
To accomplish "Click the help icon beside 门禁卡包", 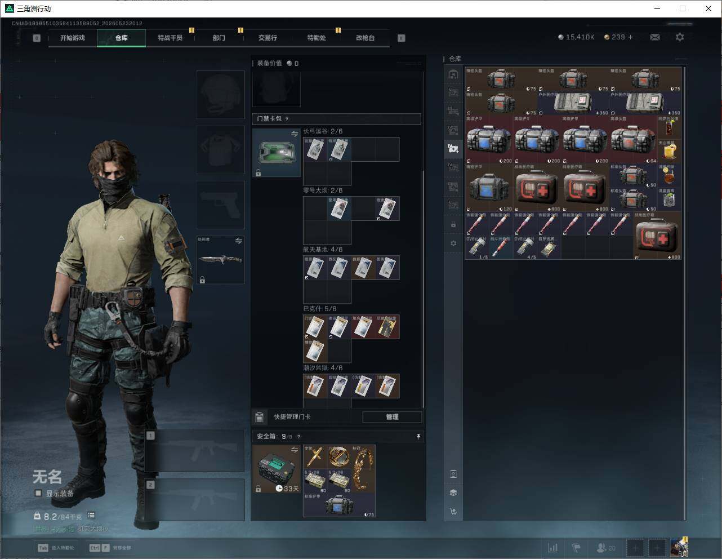I will point(287,119).
